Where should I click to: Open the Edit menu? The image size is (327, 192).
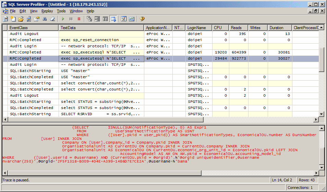click(23, 11)
